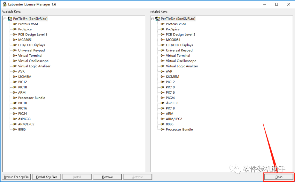Select PIC24 in the Installed Keys list
295x182 pixels.
click(x=170, y=98)
